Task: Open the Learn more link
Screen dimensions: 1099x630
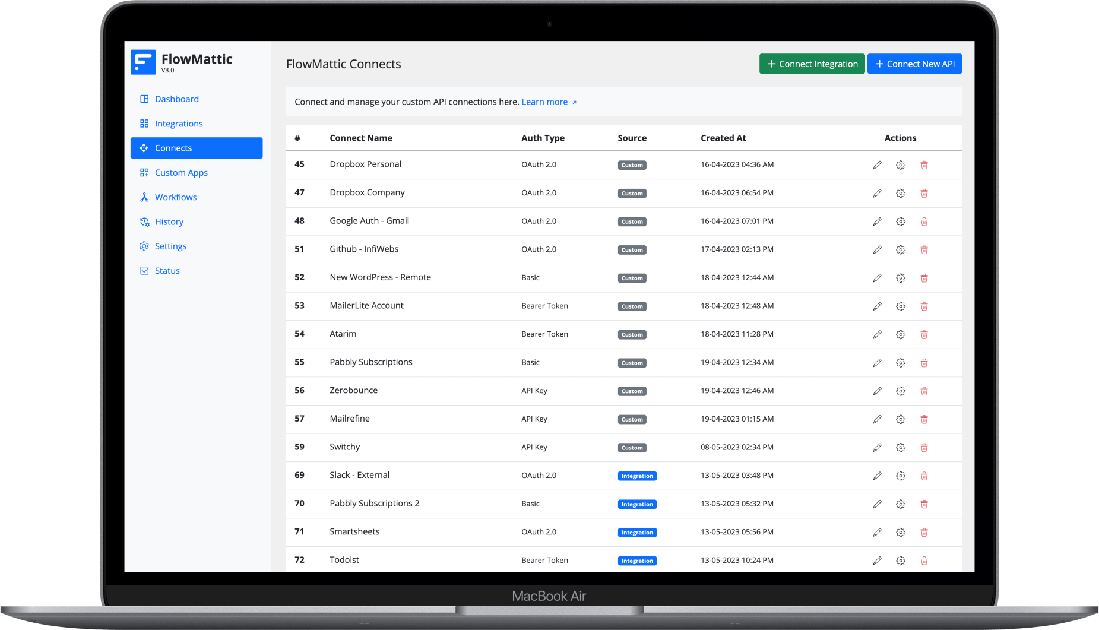Action: (544, 102)
